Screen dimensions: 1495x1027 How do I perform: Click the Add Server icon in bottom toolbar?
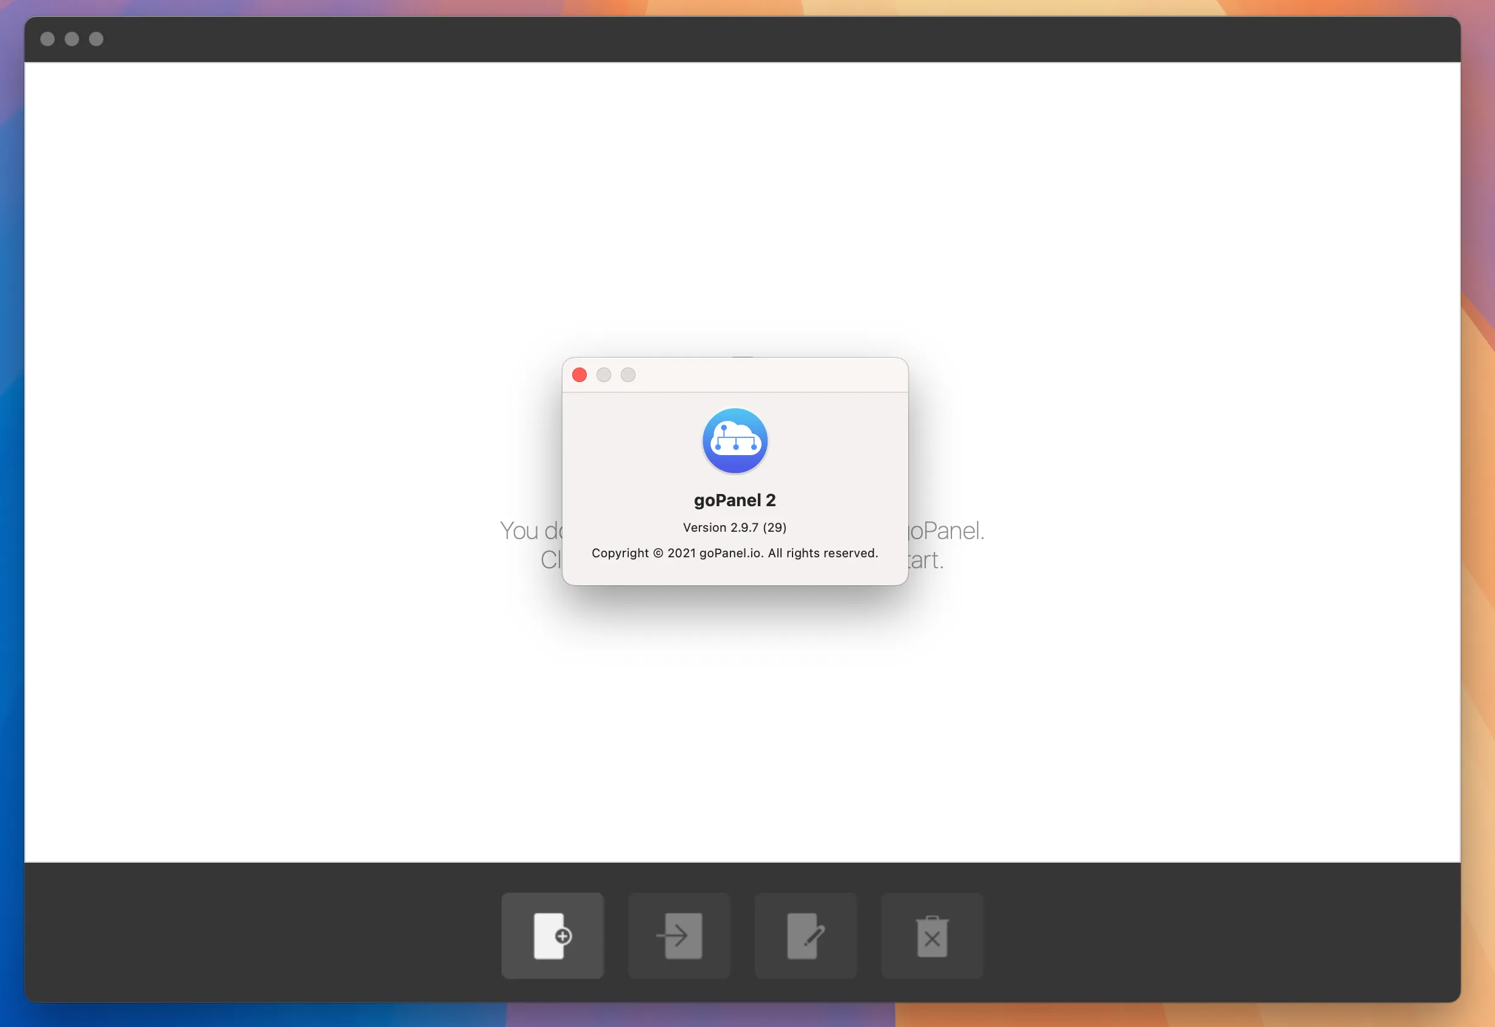[553, 935]
